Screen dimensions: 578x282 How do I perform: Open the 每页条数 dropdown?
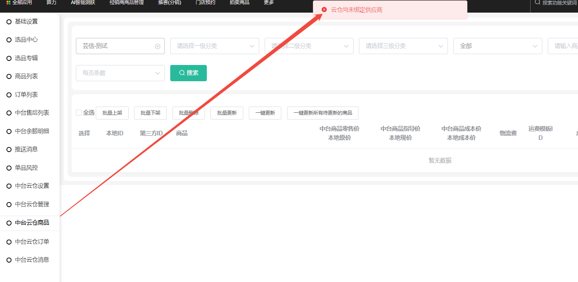click(x=120, y=73)
